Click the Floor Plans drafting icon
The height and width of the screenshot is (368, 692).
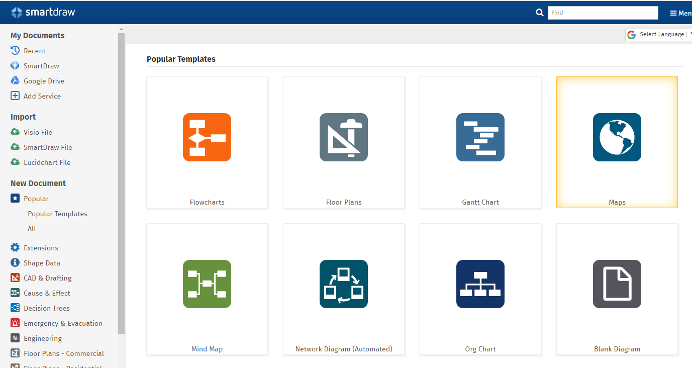344,137
